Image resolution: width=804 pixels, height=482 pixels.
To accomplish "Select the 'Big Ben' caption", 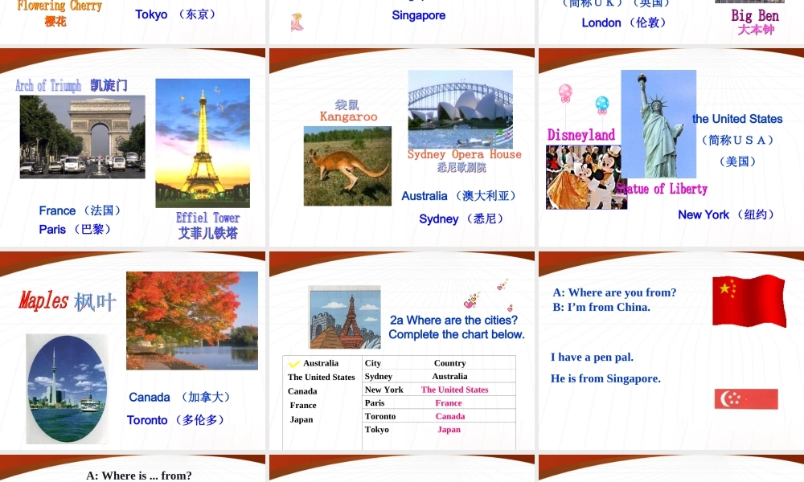I will pos(755,15).
